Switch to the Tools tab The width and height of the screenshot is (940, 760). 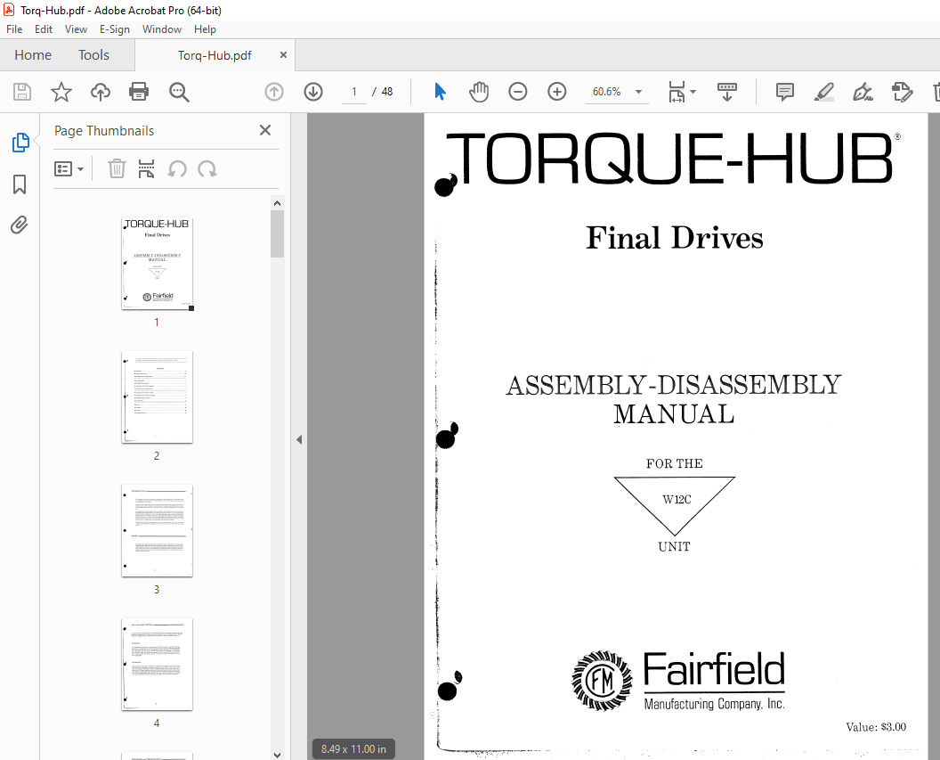click(x=93, y=54)
